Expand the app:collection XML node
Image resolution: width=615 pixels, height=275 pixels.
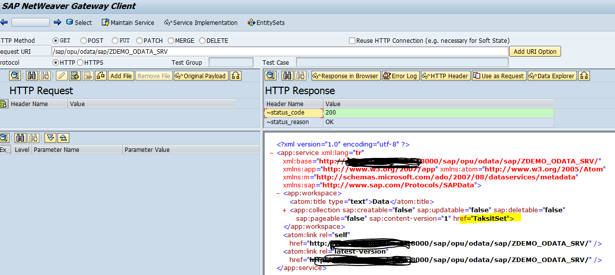click(285, 210)
